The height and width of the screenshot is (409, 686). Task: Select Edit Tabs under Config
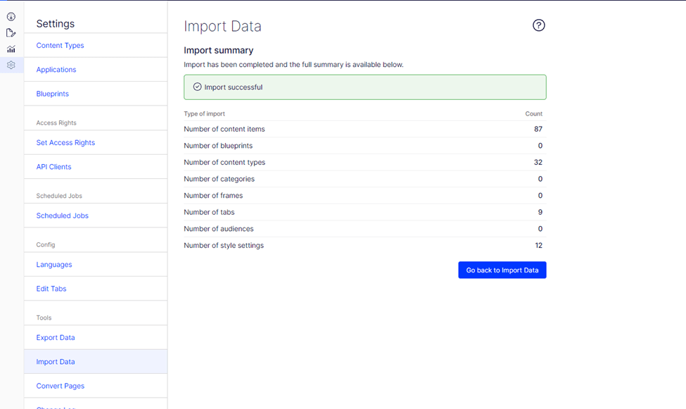pyautogui.click(x=51, y=289)
